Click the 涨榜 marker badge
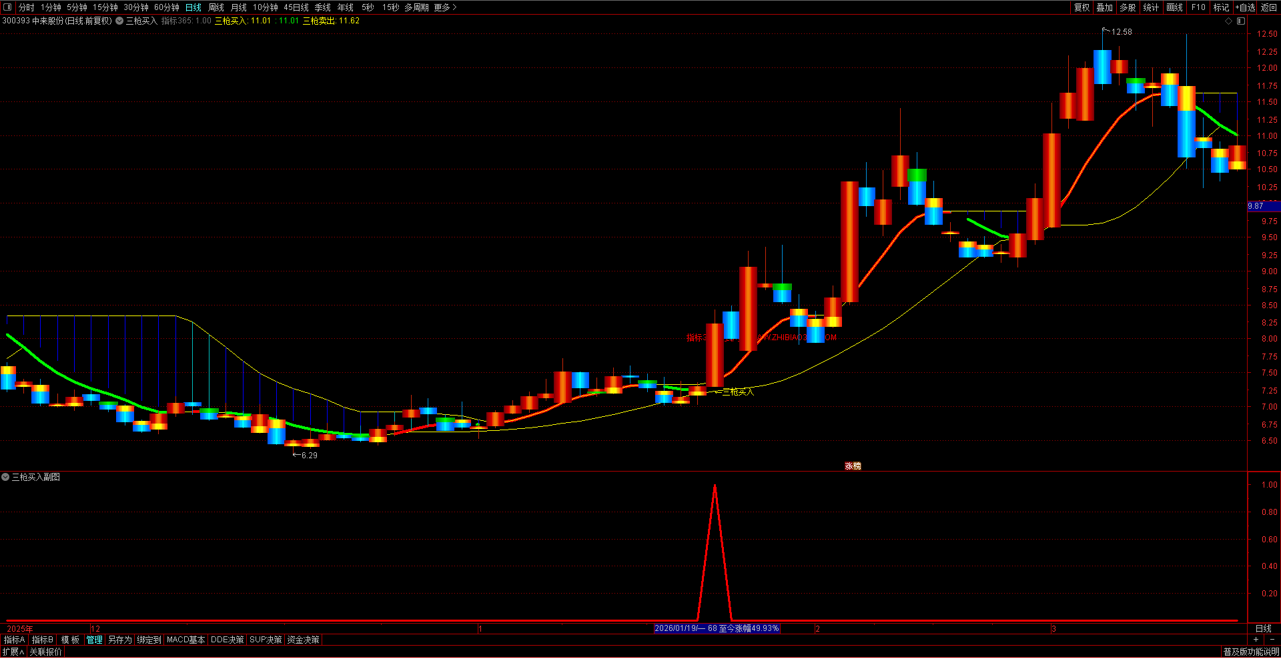Viewport: 1281px width, 659px height. tap(853, 466)
